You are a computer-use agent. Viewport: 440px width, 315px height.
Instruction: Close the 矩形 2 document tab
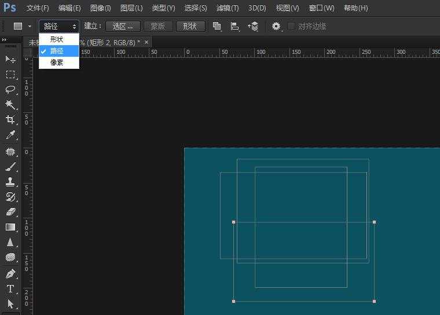coord(146,42)
